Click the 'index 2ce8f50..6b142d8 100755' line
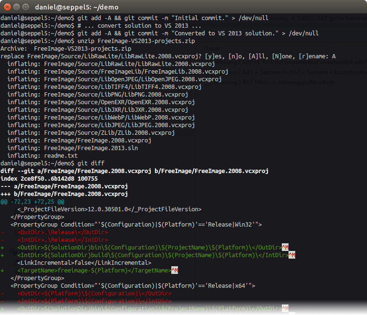 click(49, 179)
